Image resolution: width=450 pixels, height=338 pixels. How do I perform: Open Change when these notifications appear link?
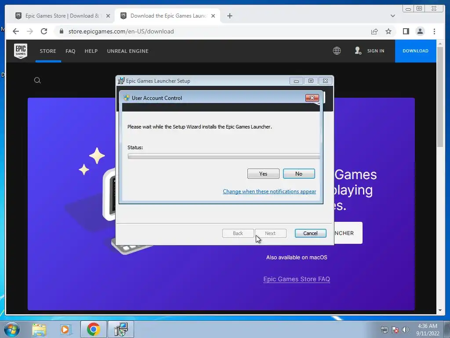click(x=269, y=191)
